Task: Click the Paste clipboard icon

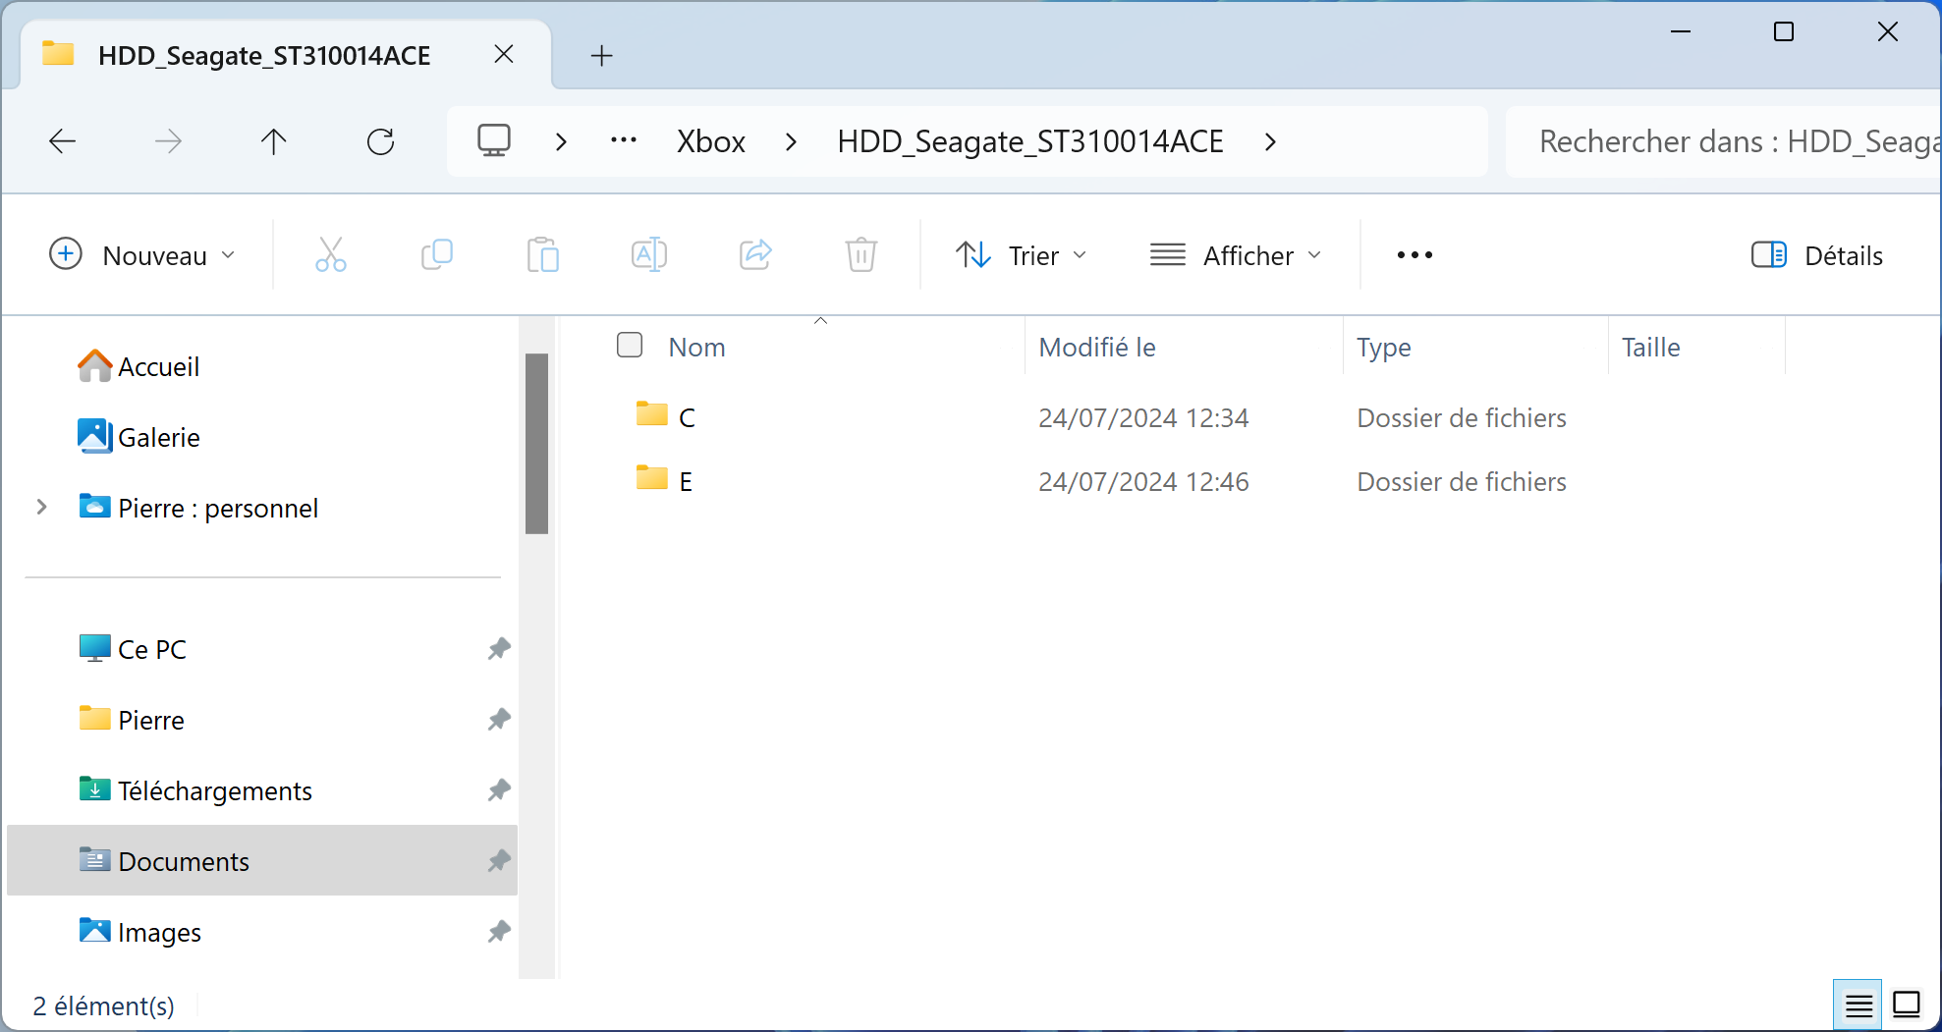Action: 543,255
